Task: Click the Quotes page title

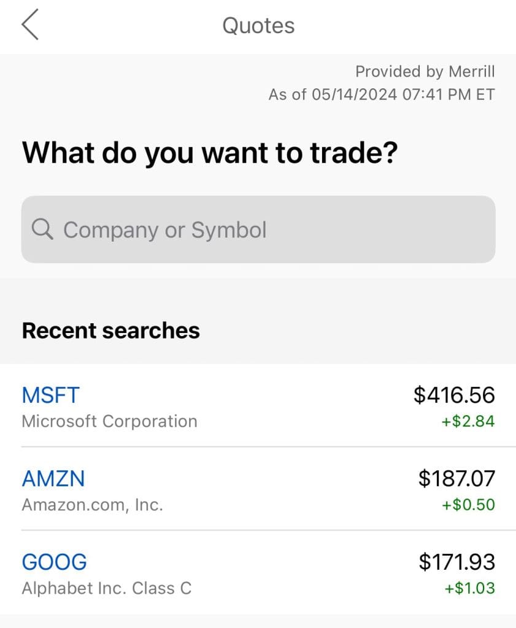Action: (258, 26)
